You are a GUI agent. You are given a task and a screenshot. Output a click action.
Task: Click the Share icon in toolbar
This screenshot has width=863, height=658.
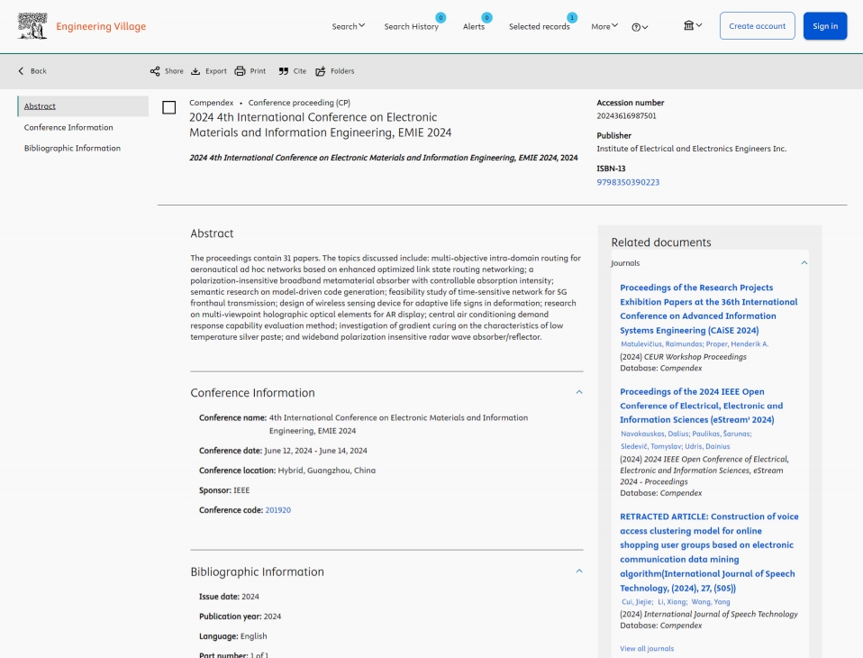[x=155, y=71]
